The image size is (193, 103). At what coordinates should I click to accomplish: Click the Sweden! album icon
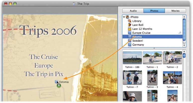[130, 41]
